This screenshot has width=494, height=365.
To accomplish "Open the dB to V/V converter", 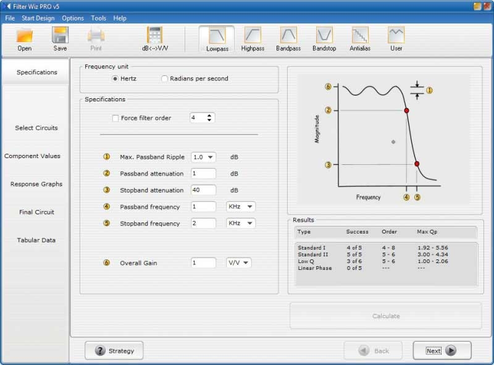I will click(x=155, y=39).
